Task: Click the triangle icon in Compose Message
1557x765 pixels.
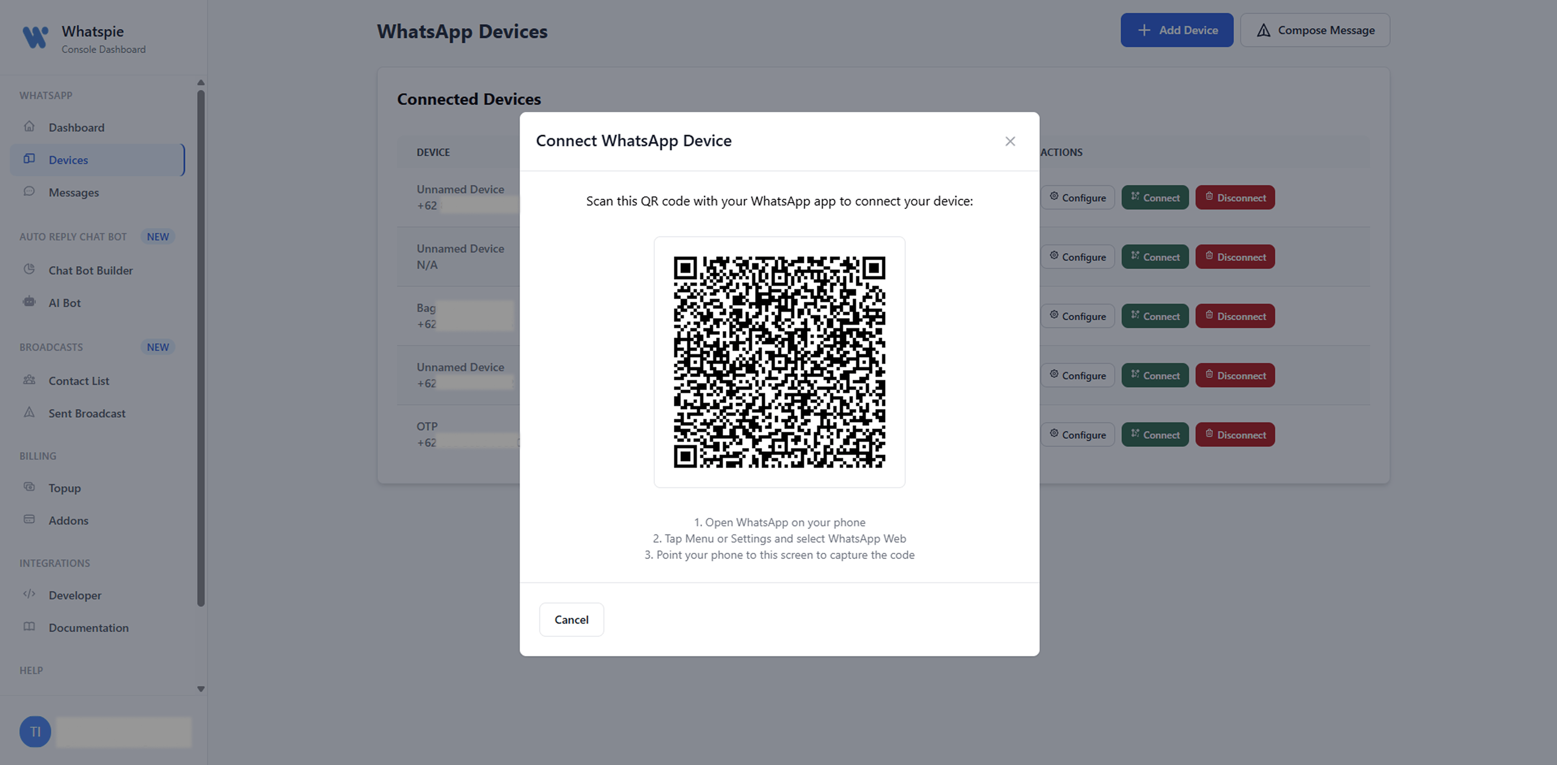Action: pos(1263,30)
